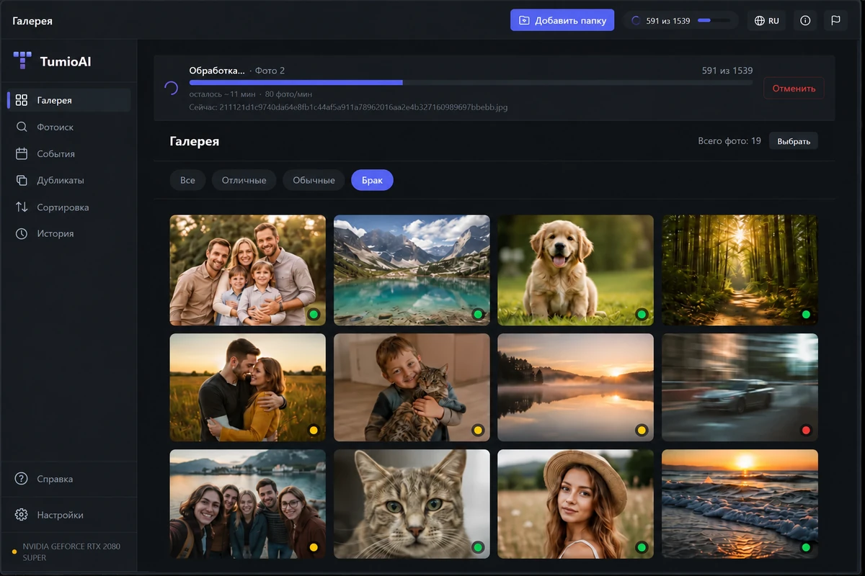Screen dimensions: 865x576
Task: Select the Обычные filter tab
Action: pos(314,180)
